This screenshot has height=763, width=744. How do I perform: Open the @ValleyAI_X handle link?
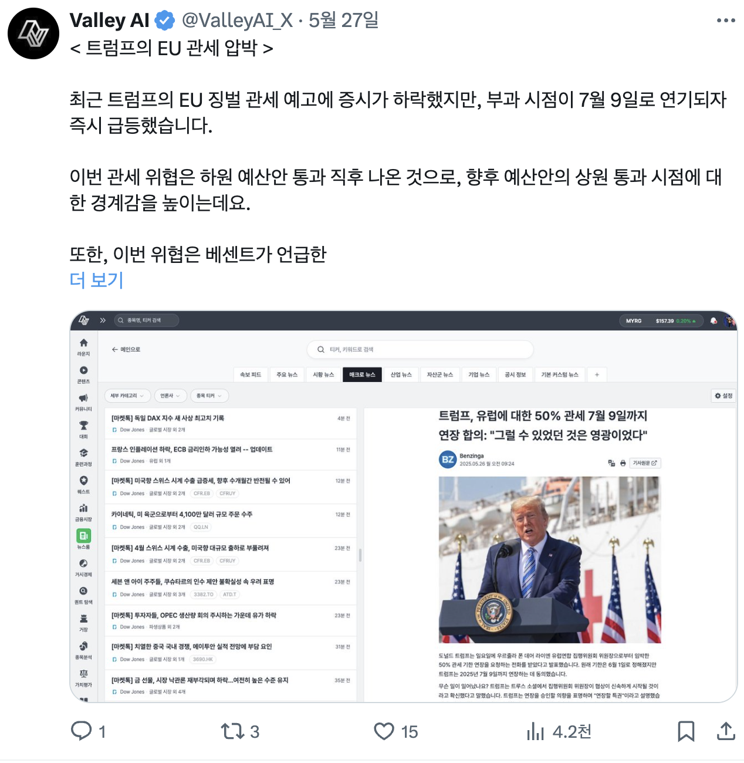coord(237,21)
